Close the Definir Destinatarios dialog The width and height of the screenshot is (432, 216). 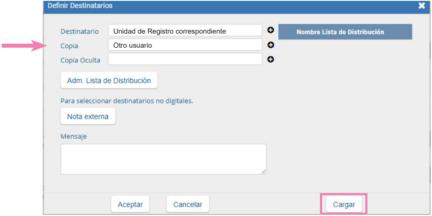pyautogui.click(x=422, y=6)
